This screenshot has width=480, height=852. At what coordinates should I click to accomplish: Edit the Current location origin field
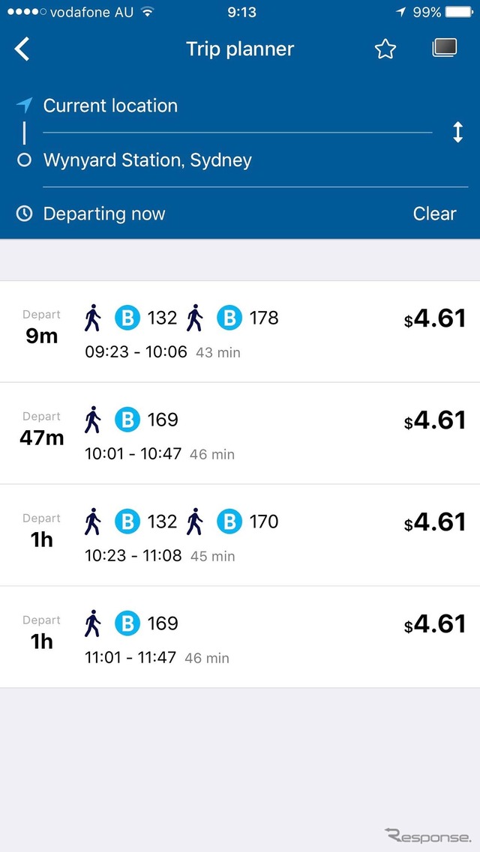tap(238, 106)
